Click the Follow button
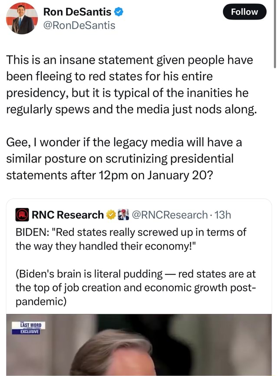The width and height of the screenshot is (278, 376). 244,12
